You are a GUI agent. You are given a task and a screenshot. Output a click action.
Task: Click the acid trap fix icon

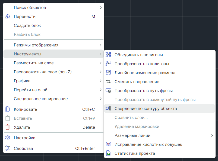(x=108, y=144)
